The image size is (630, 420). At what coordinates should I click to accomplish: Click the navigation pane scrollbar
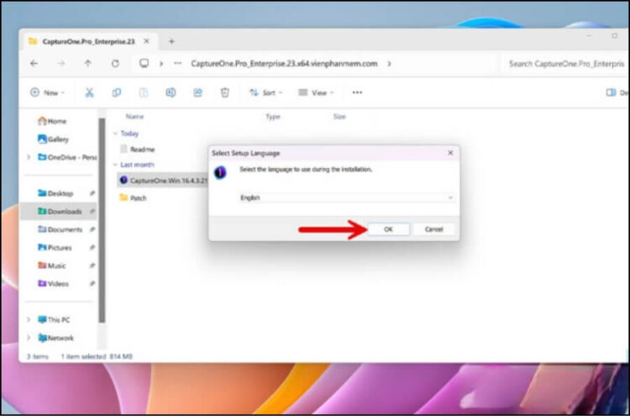click(x=102, y=220)
